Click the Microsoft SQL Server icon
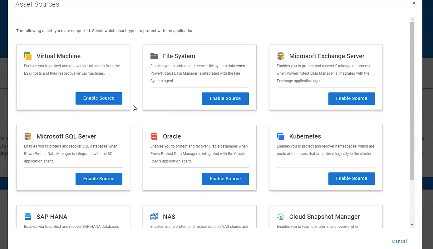Viewport: 433px width, 249px height. (x=28, y=136)
